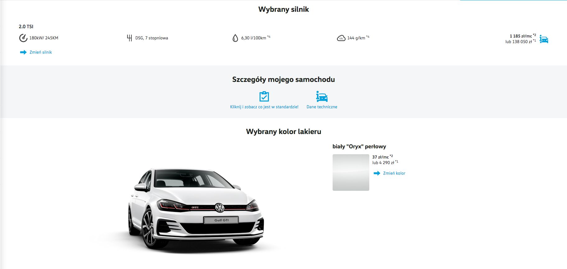Image resolution: width=567 pixels, height=269 pixels.
Task: Click the blue arrow beside Zmień kolor
Action: pos(377,173)
